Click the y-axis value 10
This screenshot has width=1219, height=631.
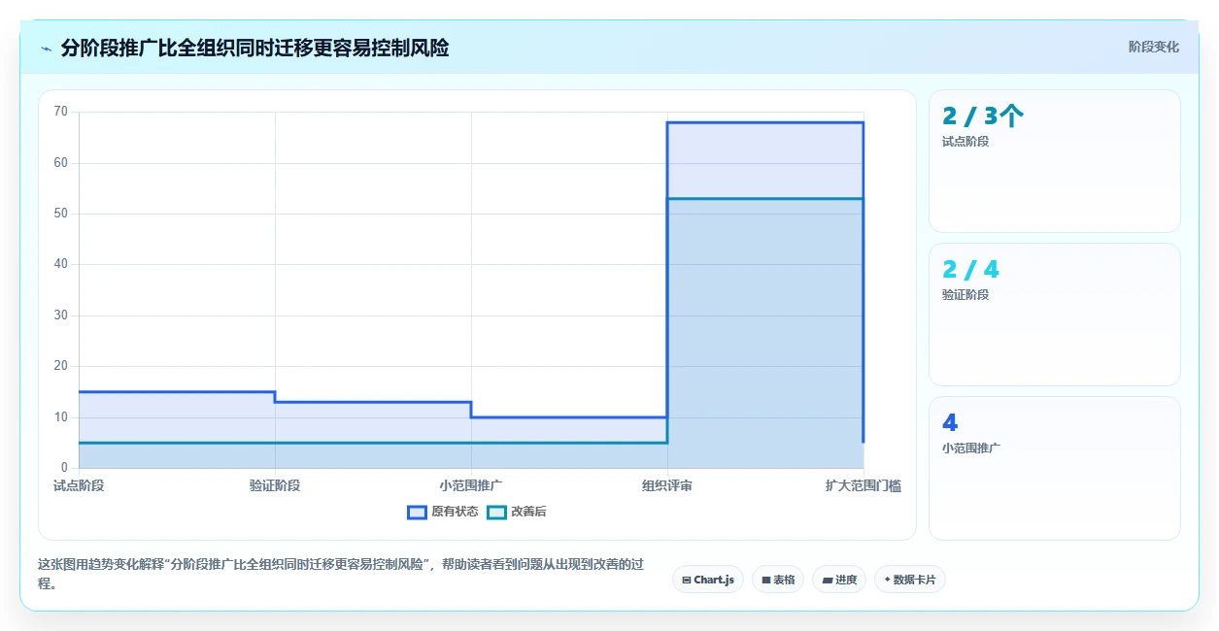pyautogui.click(x=61, y=417)
